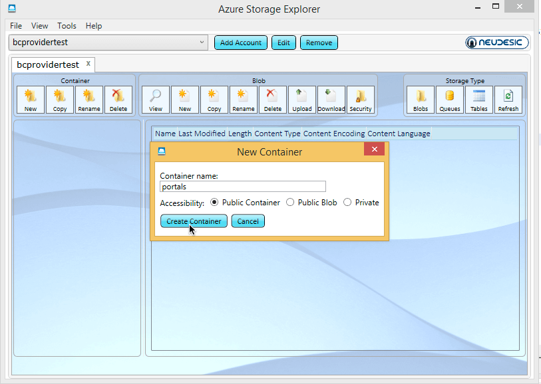Close the bcprovidertest tab
Viewport: 541px width, 384px height.
pos(89,64)
